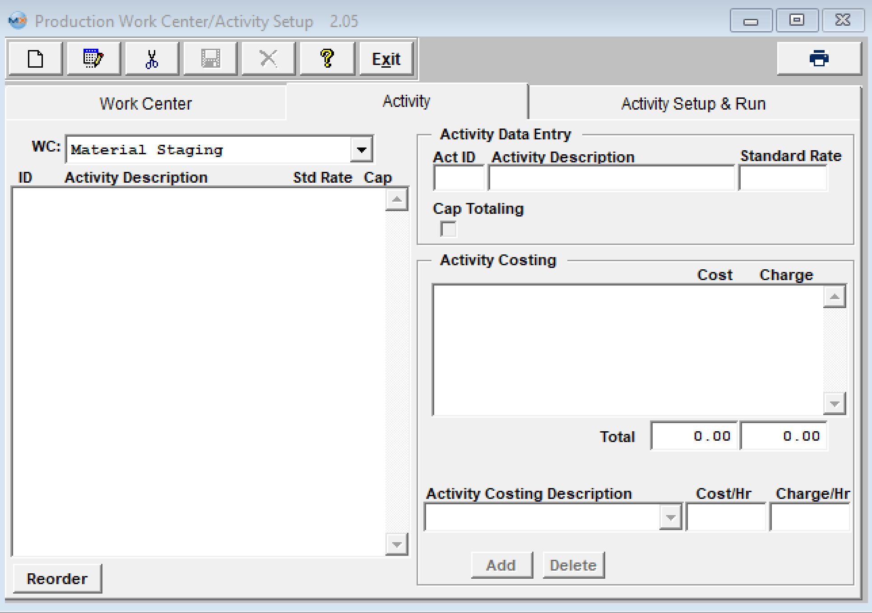Open Help with question mark icon
This screenshot has width=872, height=613.
(x=327, y=59)
